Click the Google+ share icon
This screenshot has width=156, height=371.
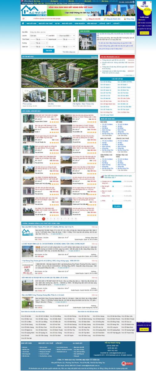click(x=23, y=19)
